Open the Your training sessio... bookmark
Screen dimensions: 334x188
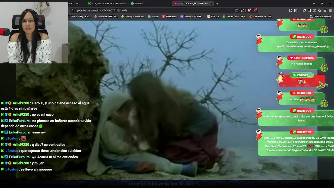point(80,16)
